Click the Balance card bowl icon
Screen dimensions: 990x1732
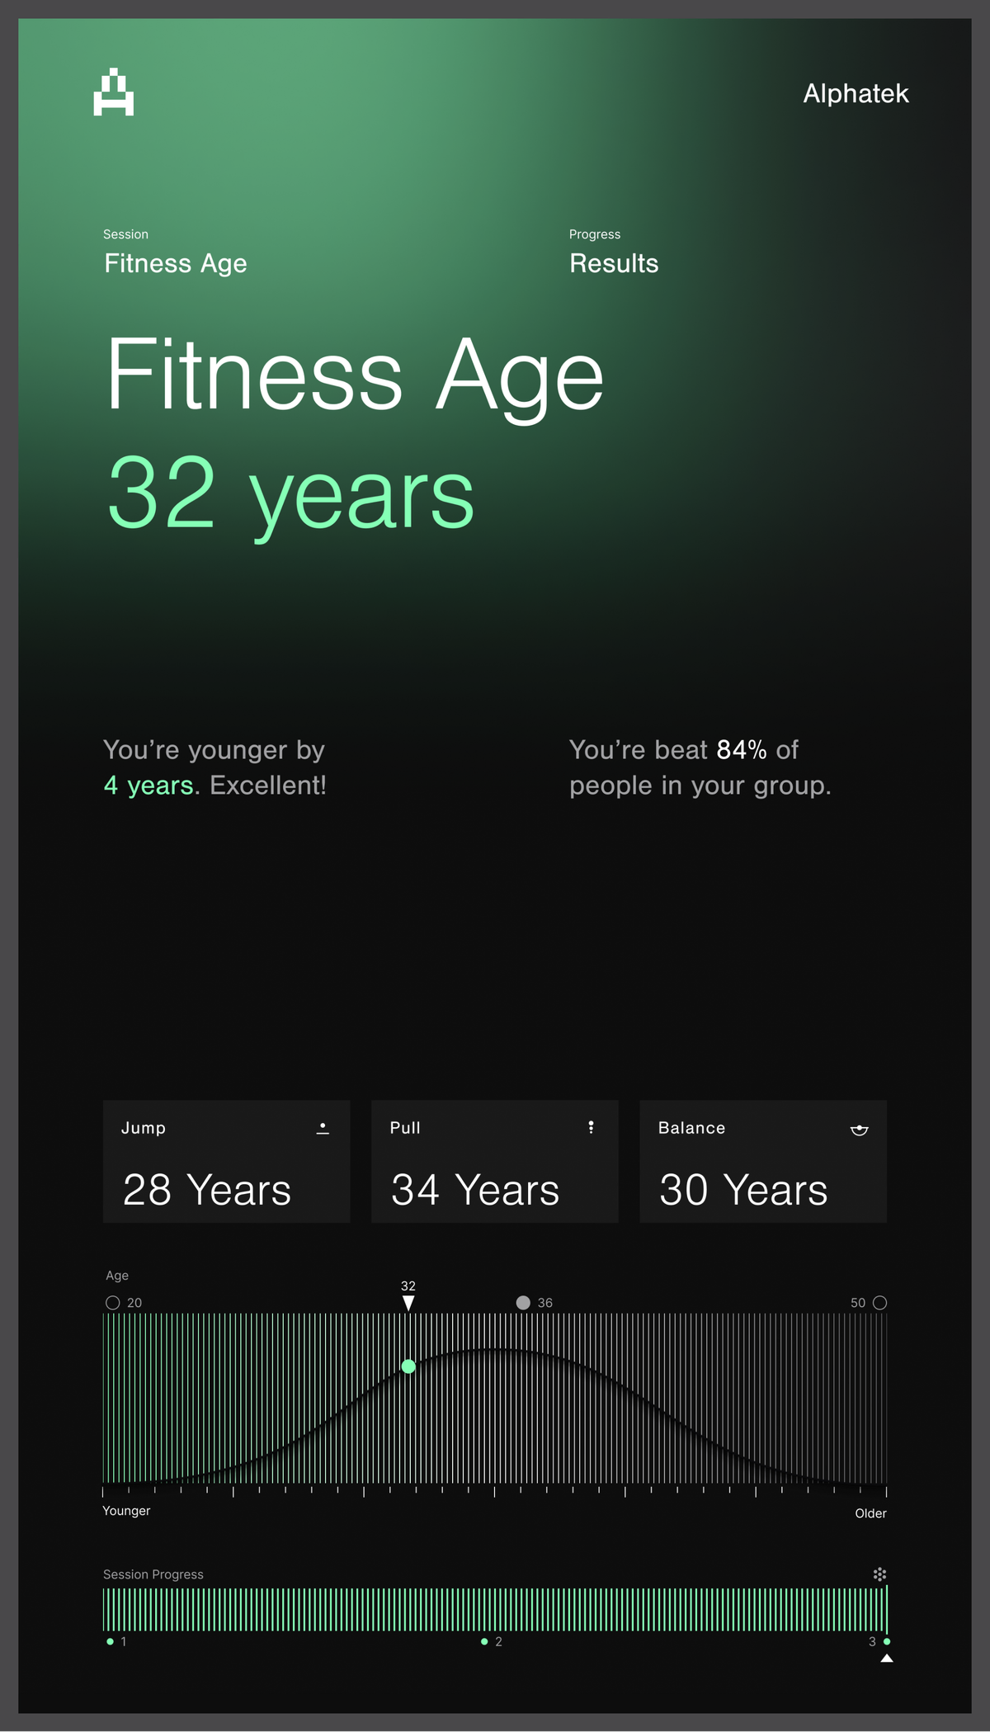859,1130
